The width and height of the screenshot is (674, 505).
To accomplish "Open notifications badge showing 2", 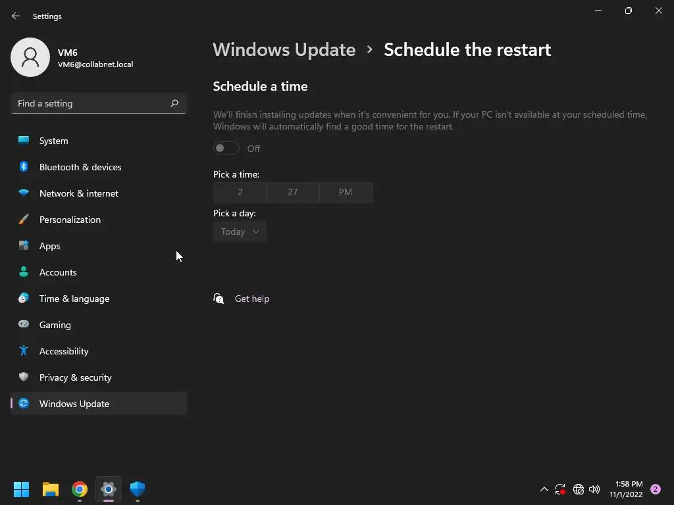I will pos(656,489).
